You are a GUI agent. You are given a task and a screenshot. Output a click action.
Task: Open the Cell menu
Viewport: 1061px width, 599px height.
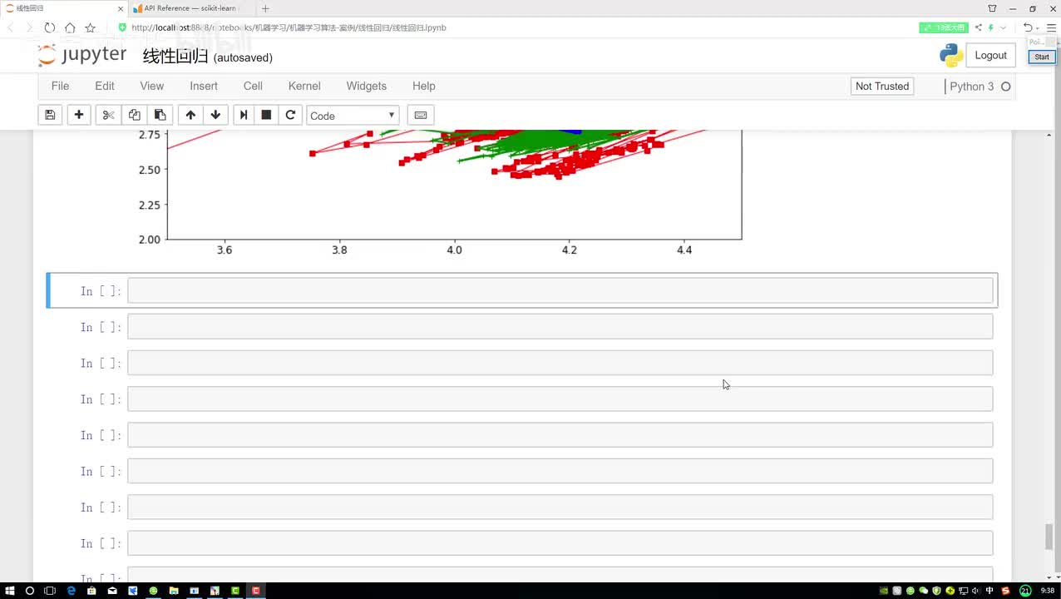(253, 86)
